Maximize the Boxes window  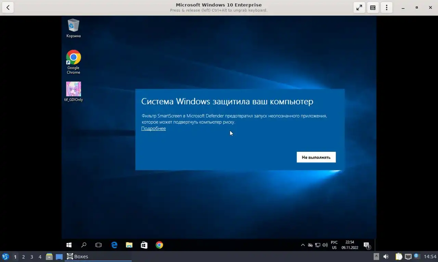(x=417, y=8)
